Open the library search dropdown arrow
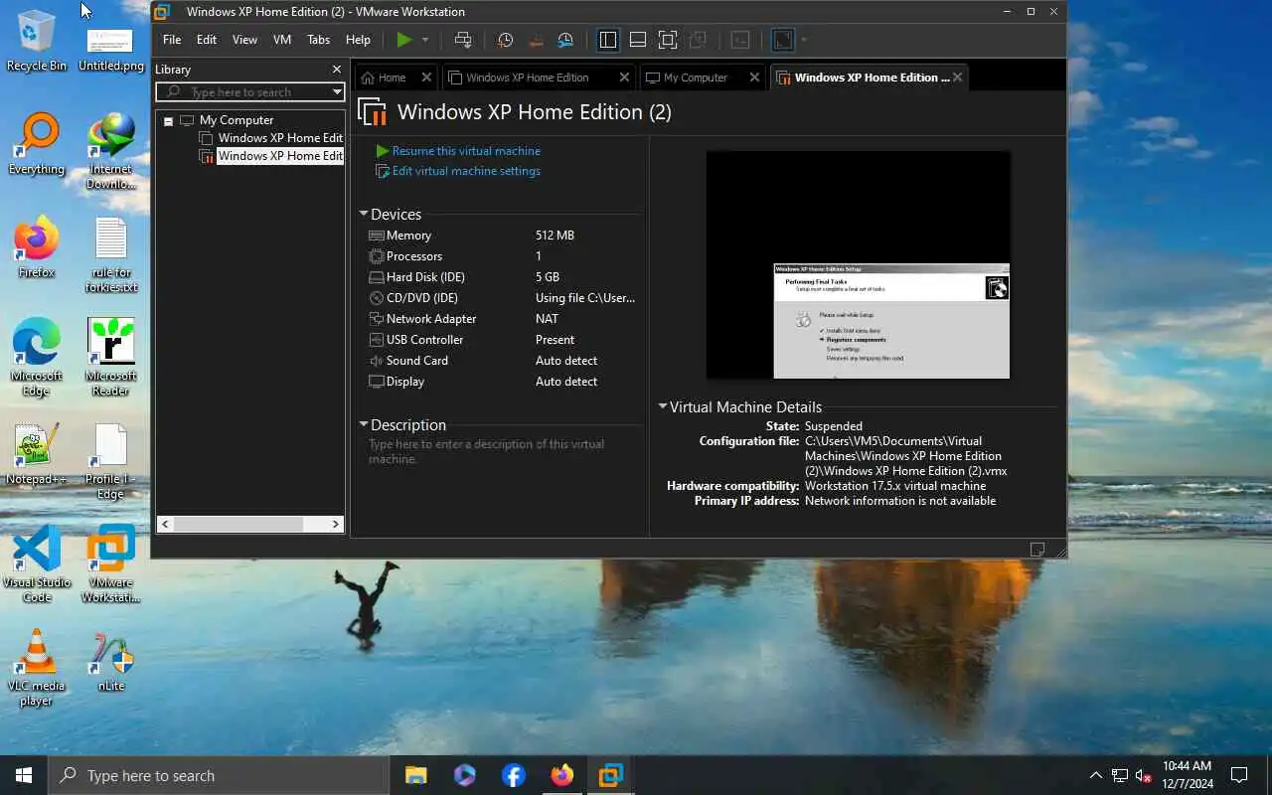 pos(337,92)
